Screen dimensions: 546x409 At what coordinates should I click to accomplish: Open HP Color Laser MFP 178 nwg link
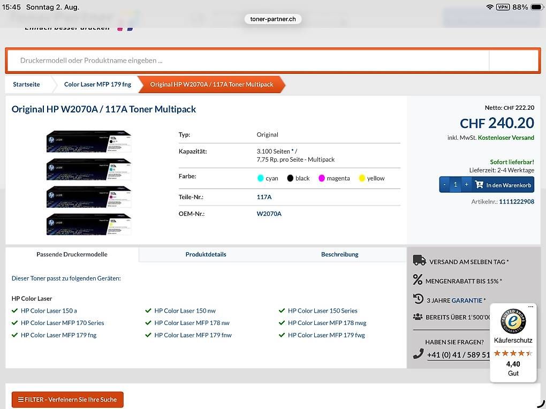pyautogui.click(x=327, y=323)
